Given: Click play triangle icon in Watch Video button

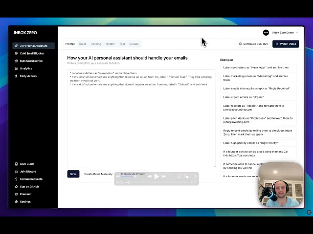Looking at the screenshot, I should 277,44.
